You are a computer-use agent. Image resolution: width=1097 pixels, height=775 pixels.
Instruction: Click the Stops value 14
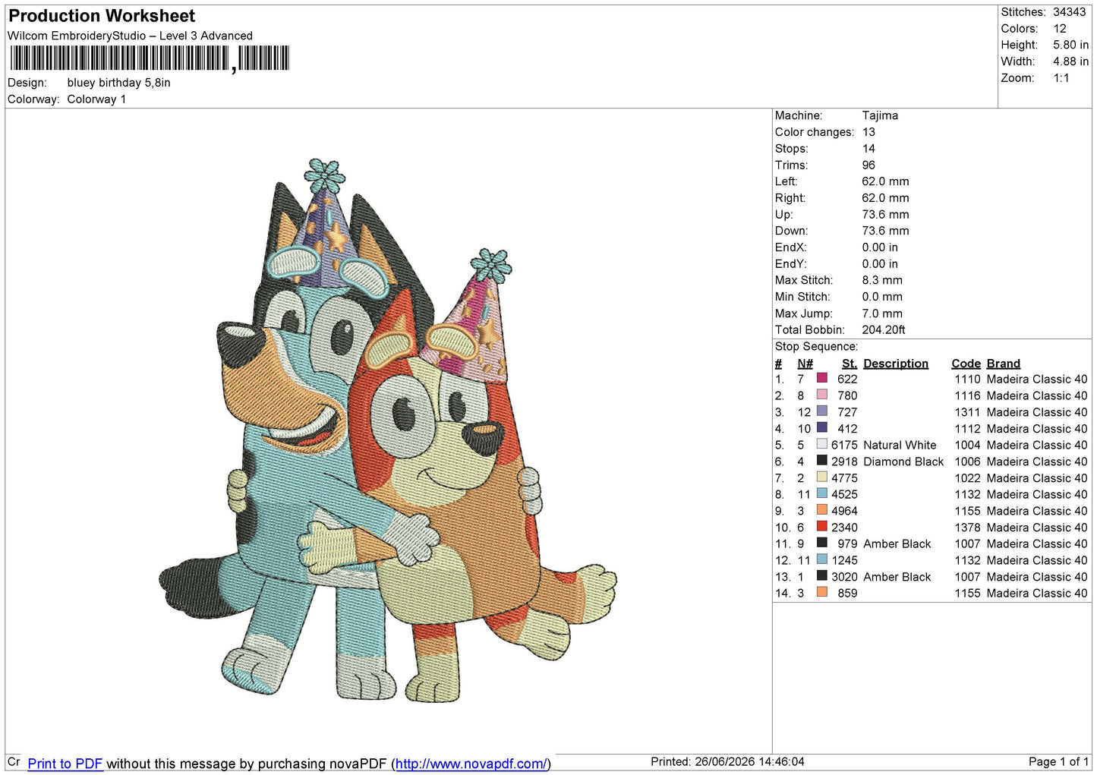pos(868,149)
